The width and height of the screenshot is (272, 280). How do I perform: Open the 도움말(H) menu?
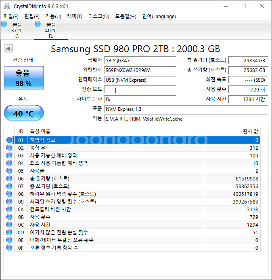point(126,17)
